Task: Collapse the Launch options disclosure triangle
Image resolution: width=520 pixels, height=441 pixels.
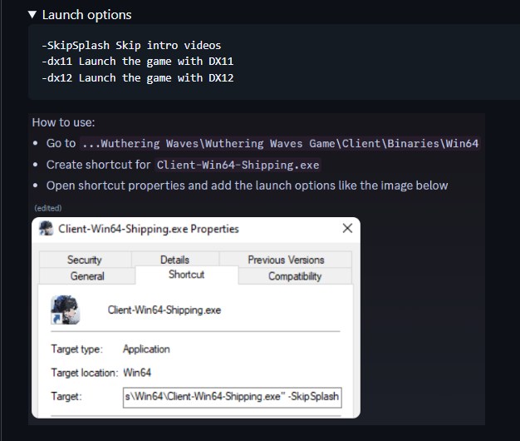Action: click(32, 15)
